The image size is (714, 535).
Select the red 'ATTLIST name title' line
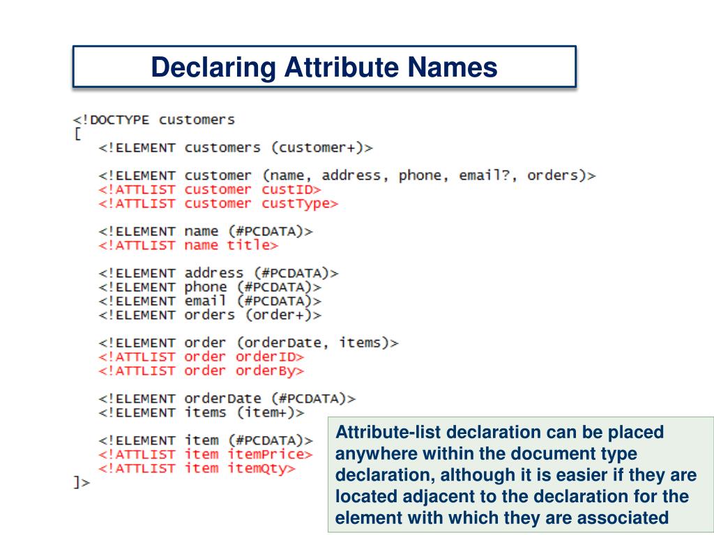click(188, 246)
